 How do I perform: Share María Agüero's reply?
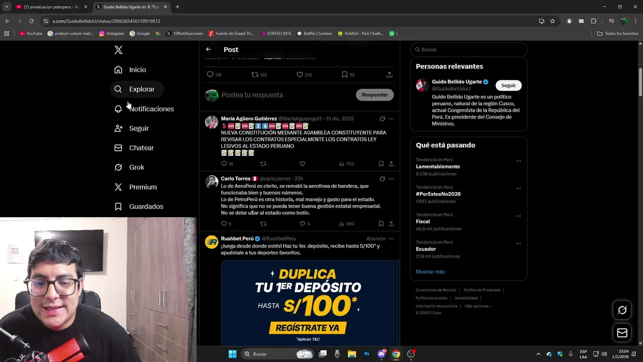click(x=391, y=164)
